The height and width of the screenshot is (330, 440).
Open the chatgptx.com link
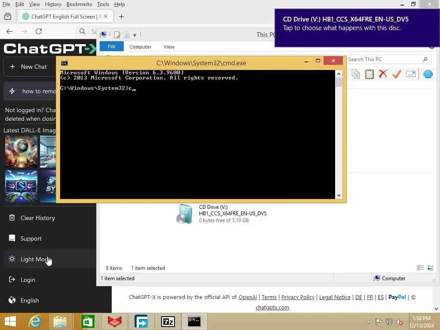[272, 308]
